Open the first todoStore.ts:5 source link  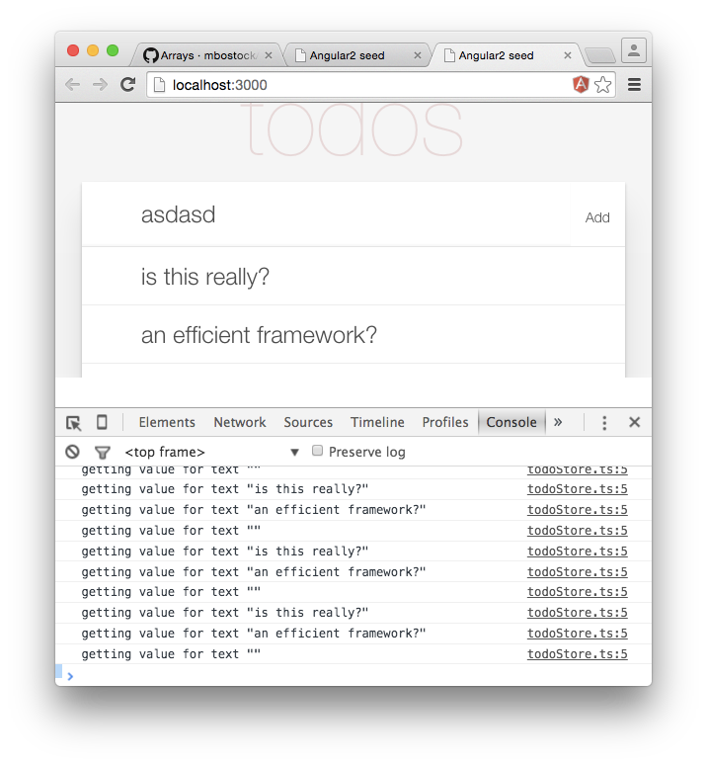[x=577, y=469]
